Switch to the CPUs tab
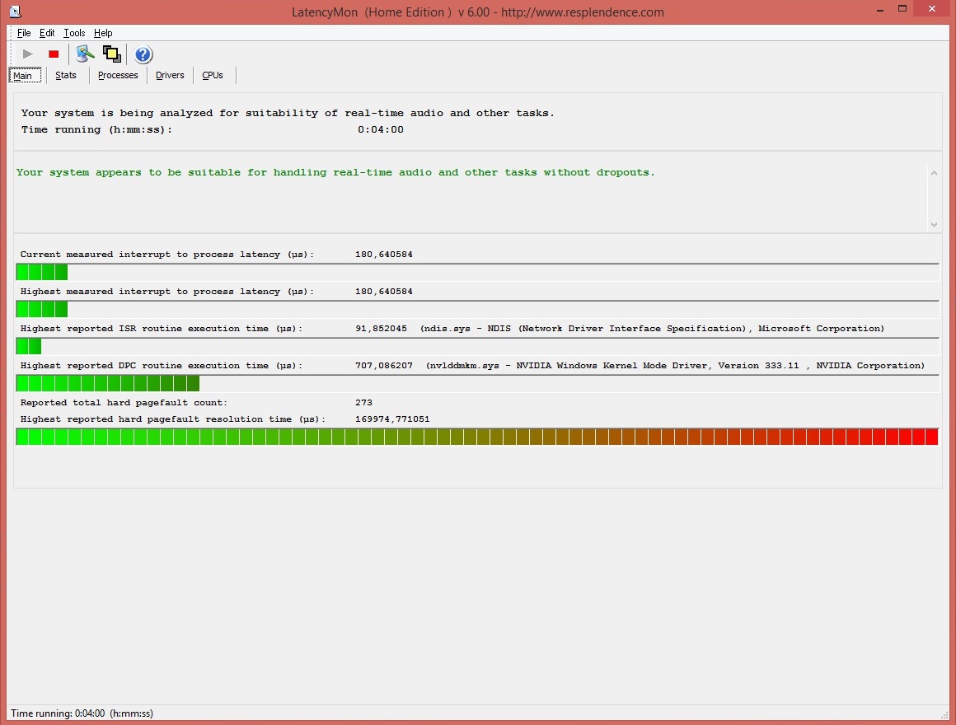956x725 pixels. click(213, 76)
